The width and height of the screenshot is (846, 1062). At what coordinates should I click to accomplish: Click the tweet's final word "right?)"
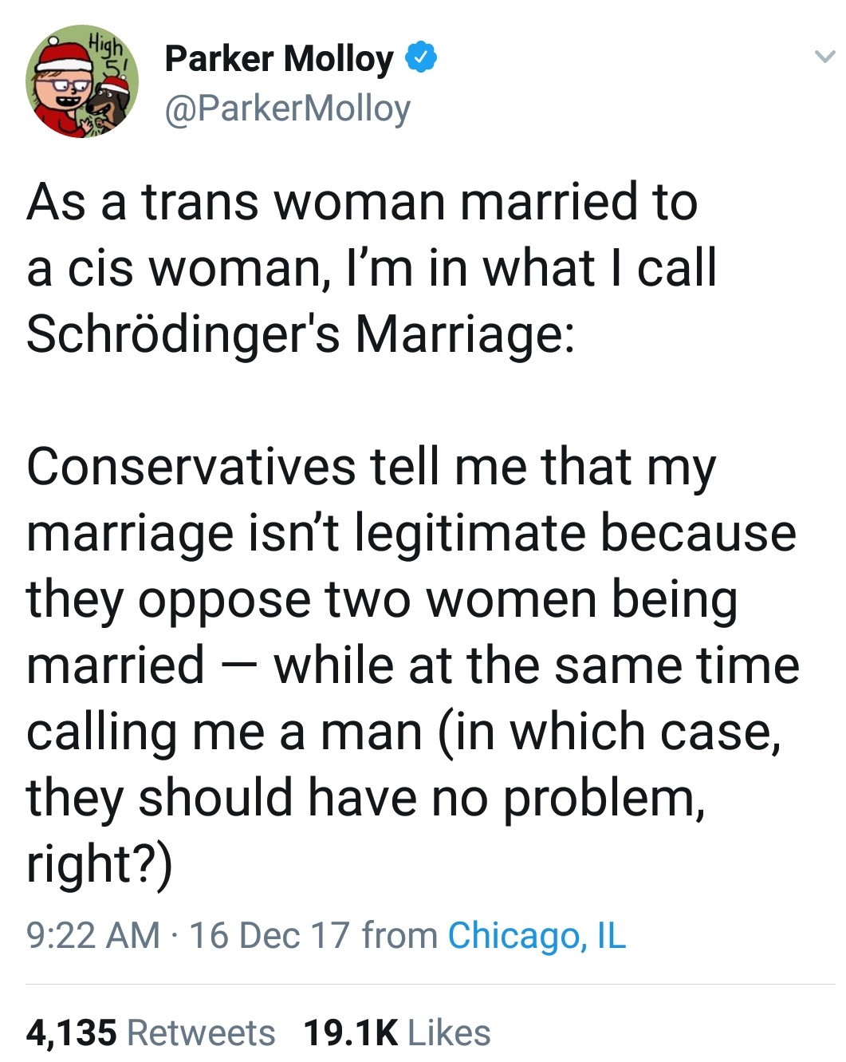99,864
